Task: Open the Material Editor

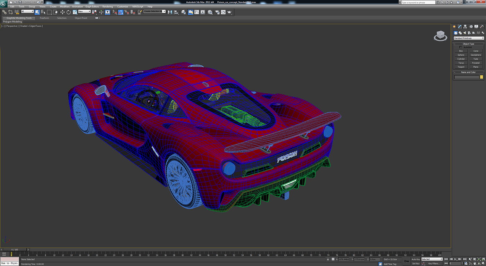Action: 210,12
